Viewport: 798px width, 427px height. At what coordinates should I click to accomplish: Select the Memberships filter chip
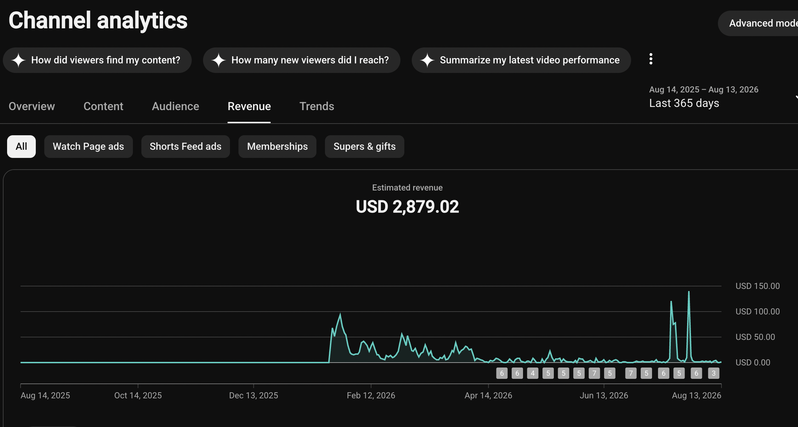pyautogui.click(x=277, y=147)
